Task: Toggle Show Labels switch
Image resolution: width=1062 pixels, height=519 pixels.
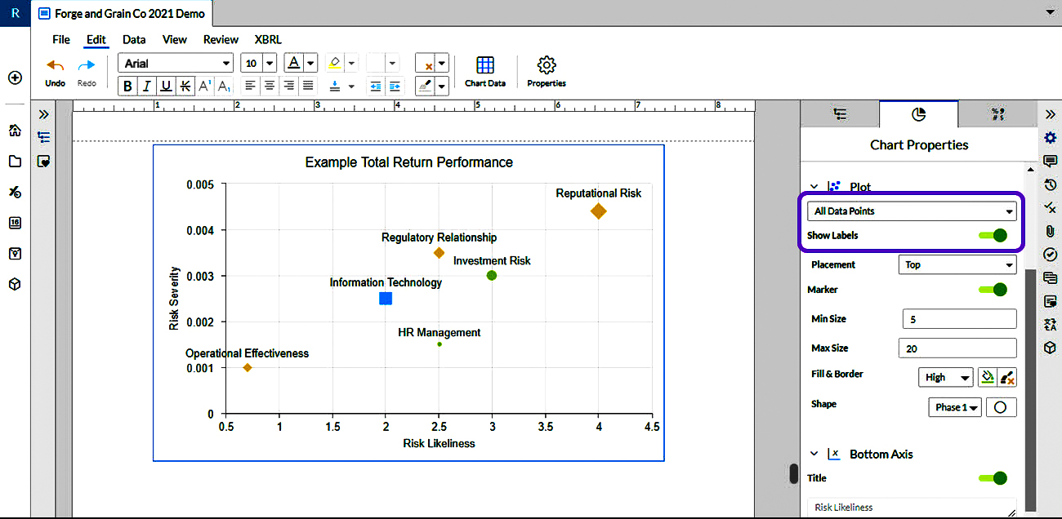Action: [993, 236]
